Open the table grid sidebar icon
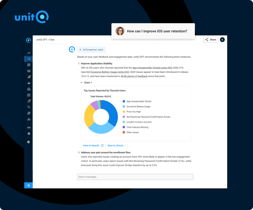Screen dimensions: 253x210 point(29,71)
